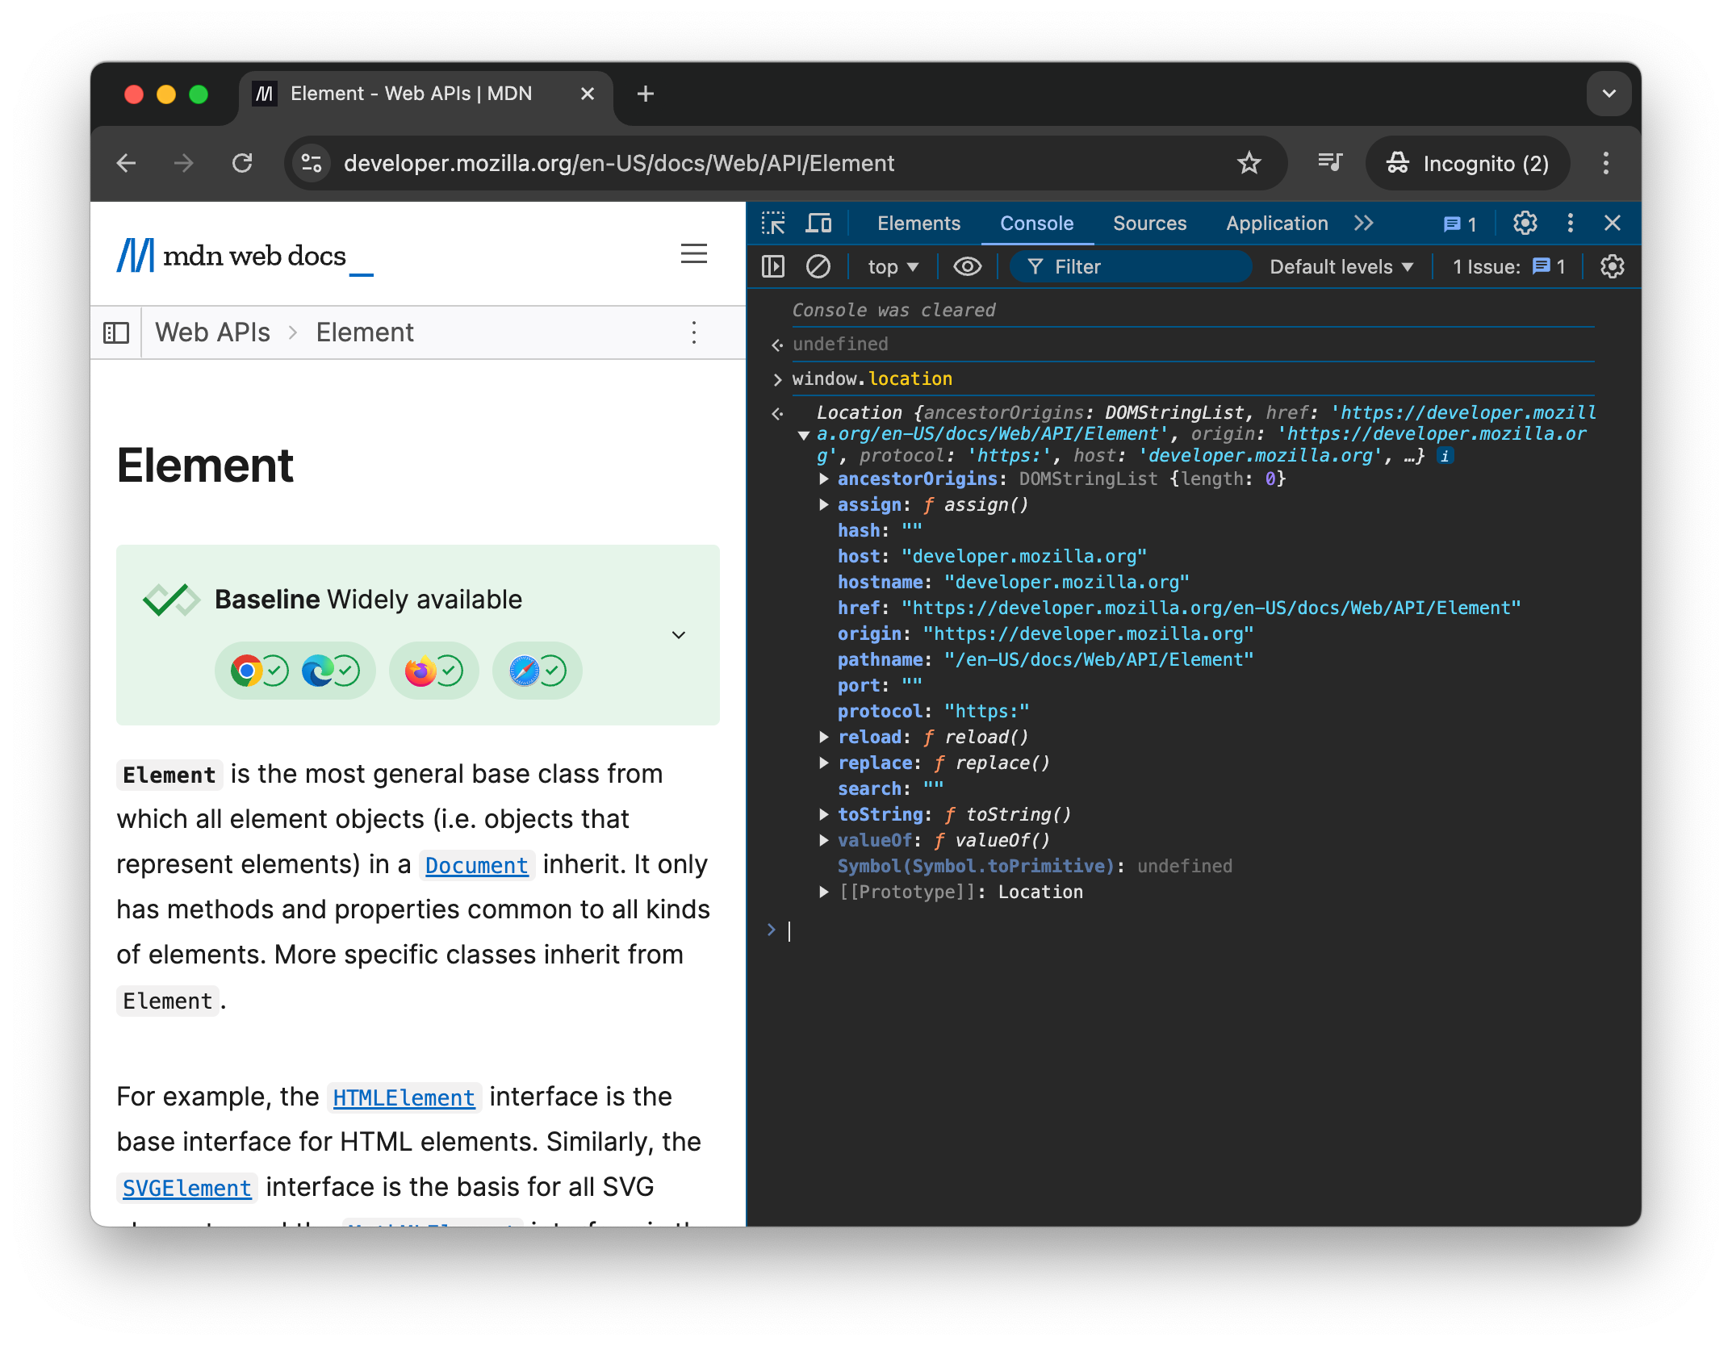Click the Baseline checkmark icon
This screenshot has height=1346, width=1732.
[171, 600]
